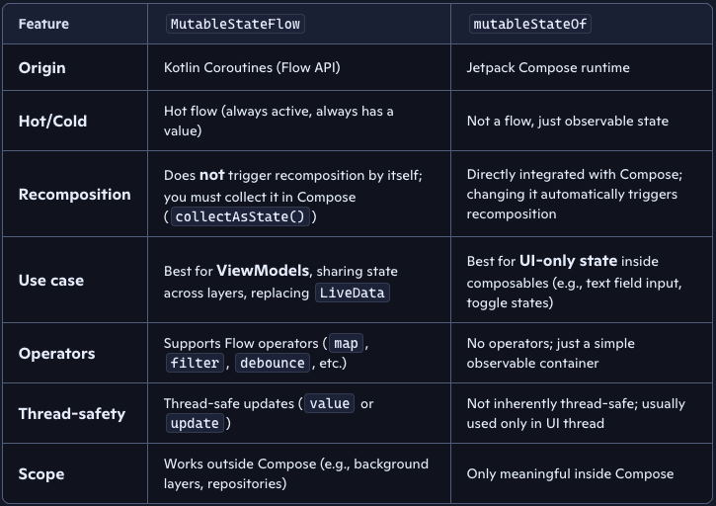
Task: Click the "Jetpack Compose runtime" cell
Action: [x=548, y=68]
